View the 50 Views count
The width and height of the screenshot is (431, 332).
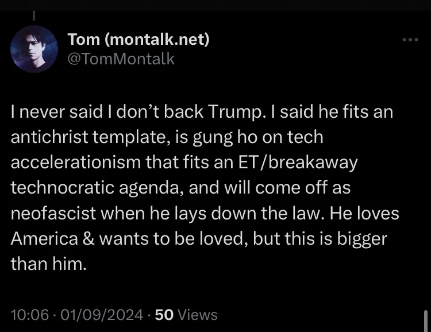coord(186,314)
